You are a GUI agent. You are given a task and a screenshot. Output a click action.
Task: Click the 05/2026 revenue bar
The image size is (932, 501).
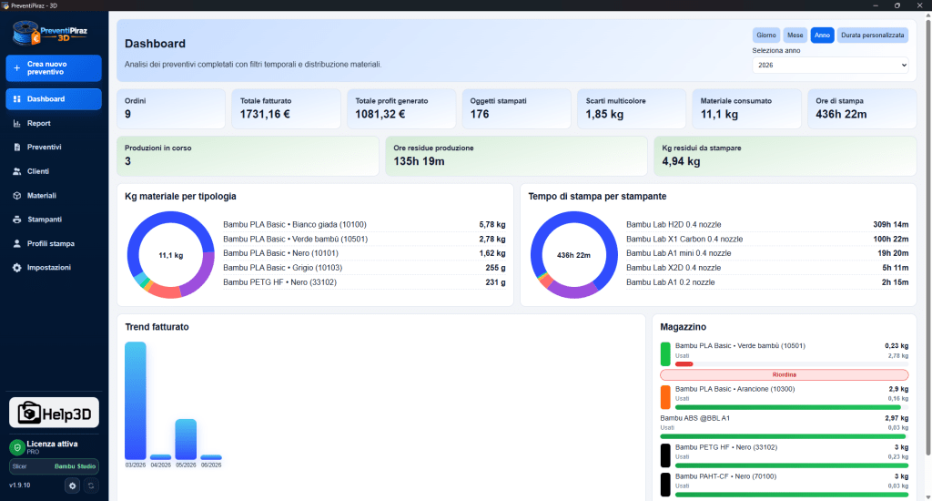click(x=186, y=439)
